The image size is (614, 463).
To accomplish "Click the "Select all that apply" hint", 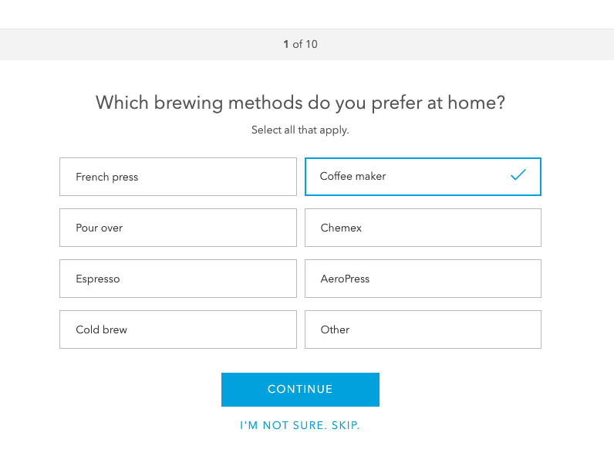I will 300,130.
